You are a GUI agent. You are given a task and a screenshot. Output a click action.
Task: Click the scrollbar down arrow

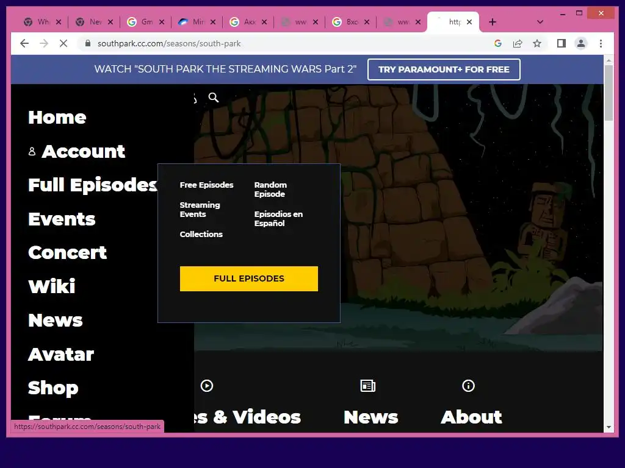(x=609, y=427)
